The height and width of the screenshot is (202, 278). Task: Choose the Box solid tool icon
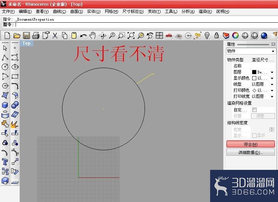[5, 105]
